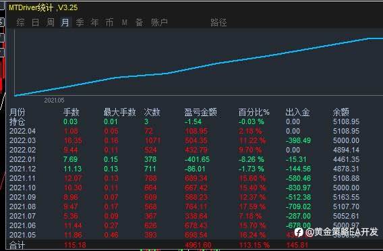The image size is (383, 251).
Task: Select the M tab
Action: tap(125, 23)
